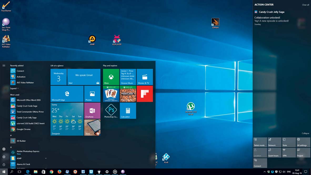Screen dimensions: 311x175
Task: Toggle the Location quick action
Action: coord(260,153)
